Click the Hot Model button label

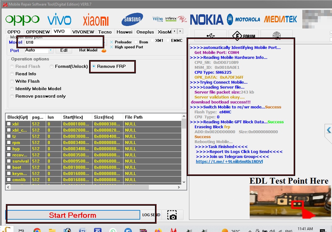(88, 50)
